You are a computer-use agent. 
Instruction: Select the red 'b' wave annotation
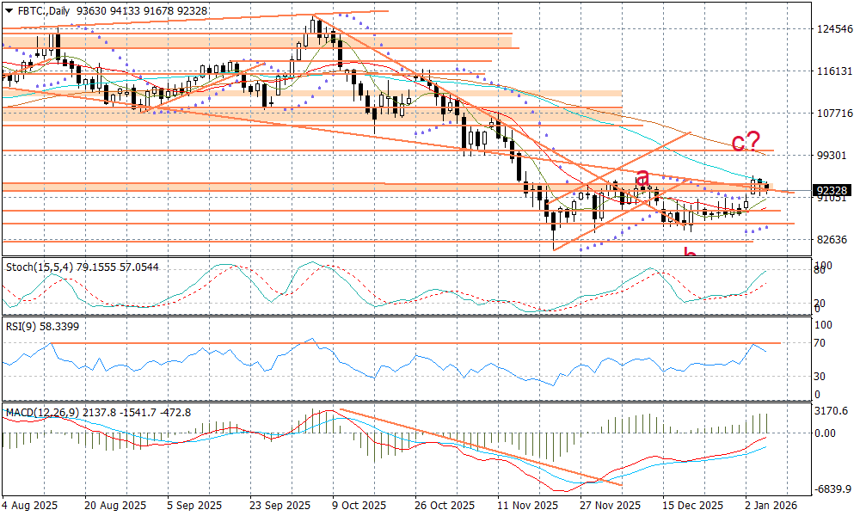click(x=689, y=253)
